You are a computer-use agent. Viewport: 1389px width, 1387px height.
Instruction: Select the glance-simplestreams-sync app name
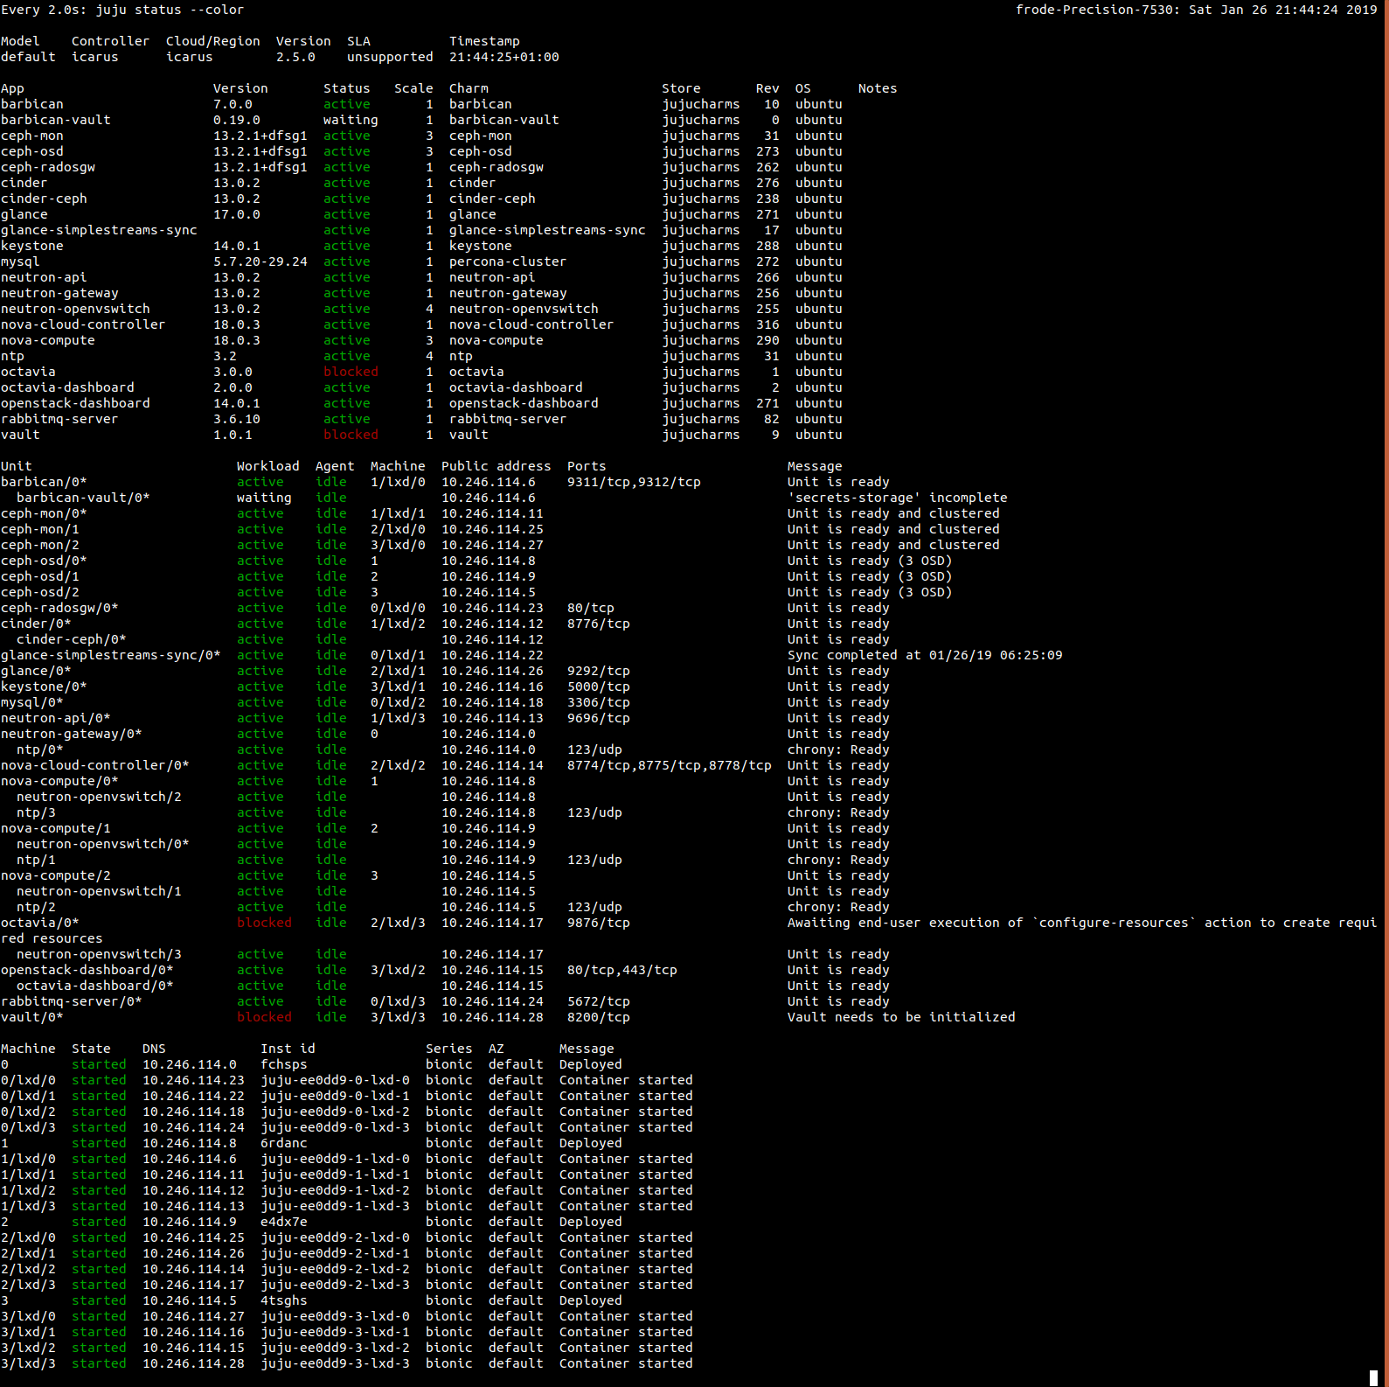click(99, 230)
